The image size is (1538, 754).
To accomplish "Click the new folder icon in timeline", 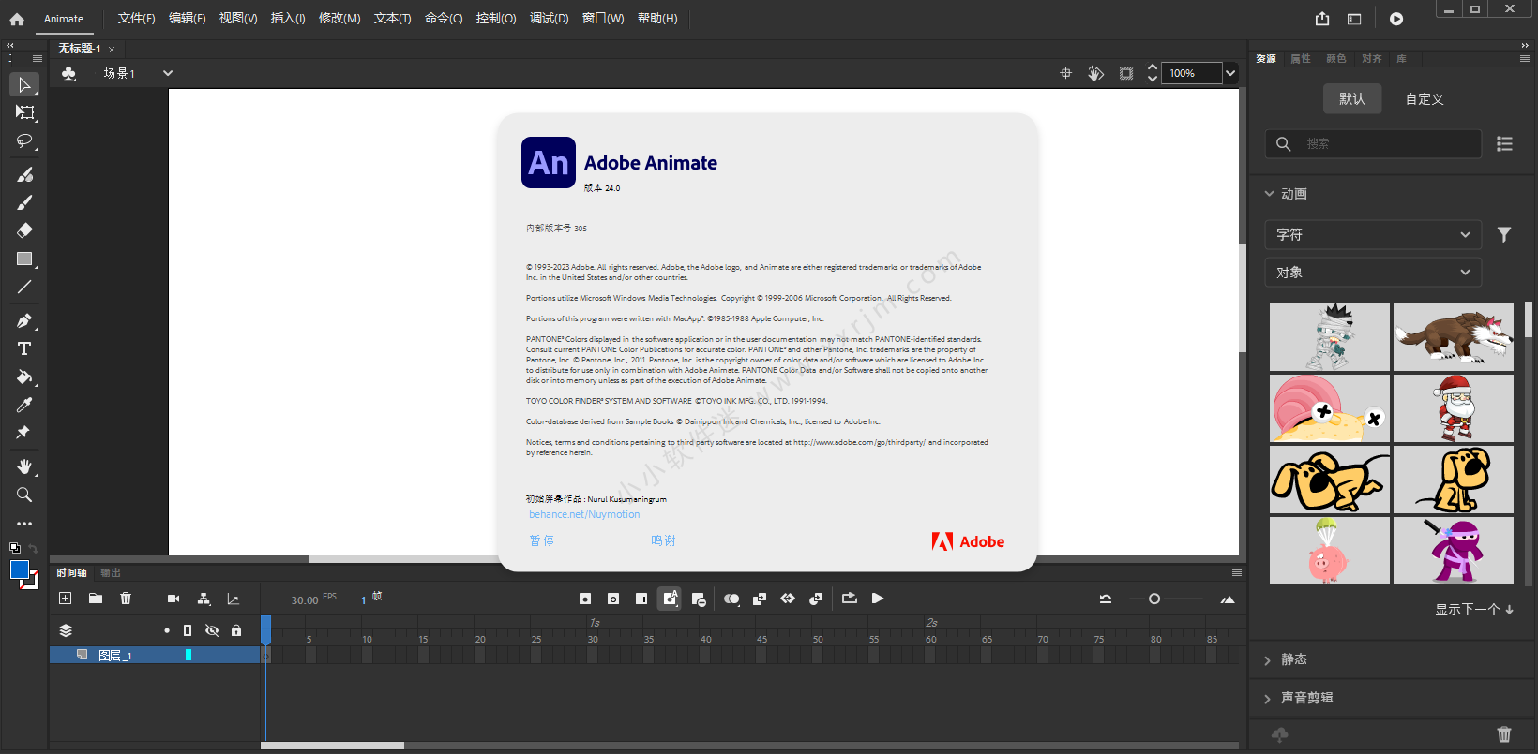I will click(x=96, y=599).
